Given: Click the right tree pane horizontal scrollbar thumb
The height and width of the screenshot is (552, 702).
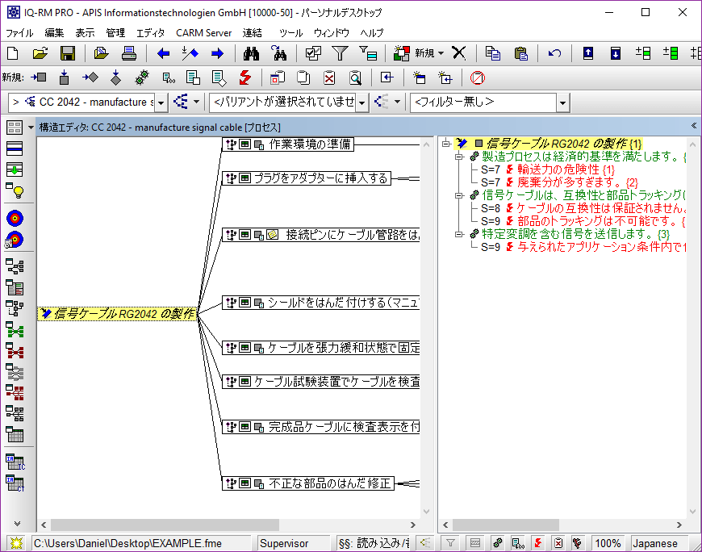Looking at the screenshot, I should pos(505,525).
